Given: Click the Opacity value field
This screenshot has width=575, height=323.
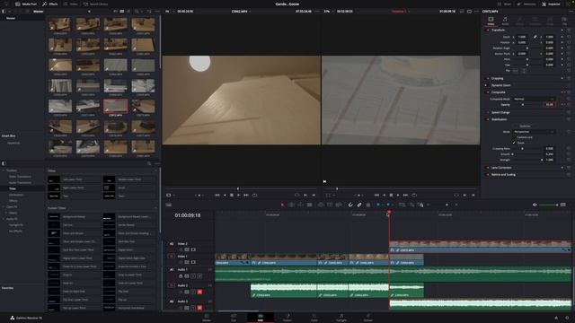Looking at the screenshot, I should [549, 105].
